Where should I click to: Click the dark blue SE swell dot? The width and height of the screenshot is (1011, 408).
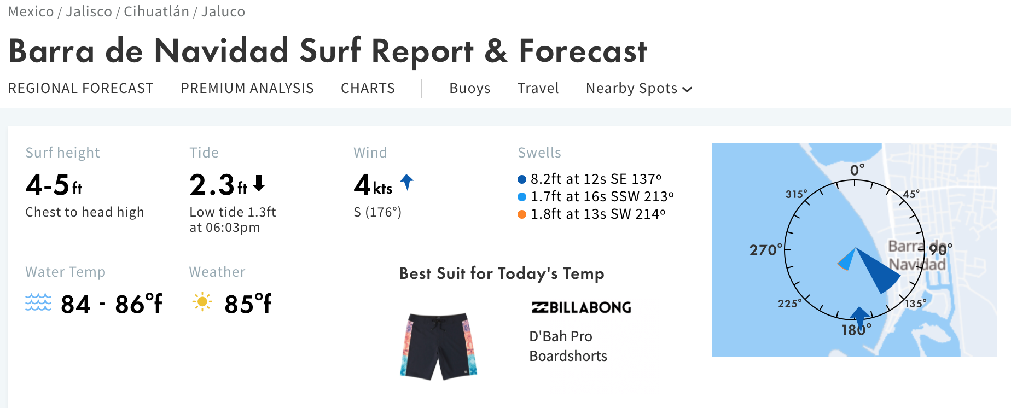click(x=522, y=179)
